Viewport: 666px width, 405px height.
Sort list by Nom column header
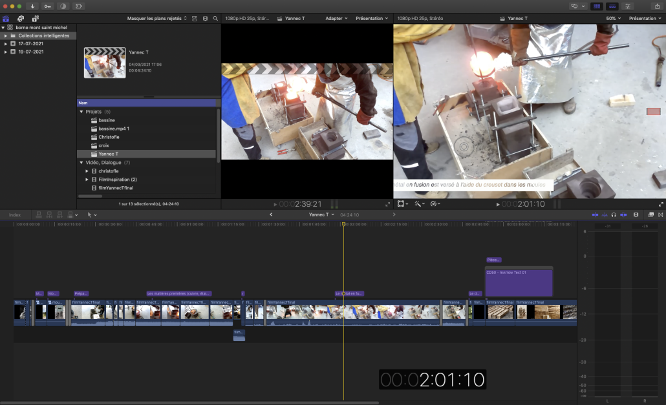coord(147,103)
